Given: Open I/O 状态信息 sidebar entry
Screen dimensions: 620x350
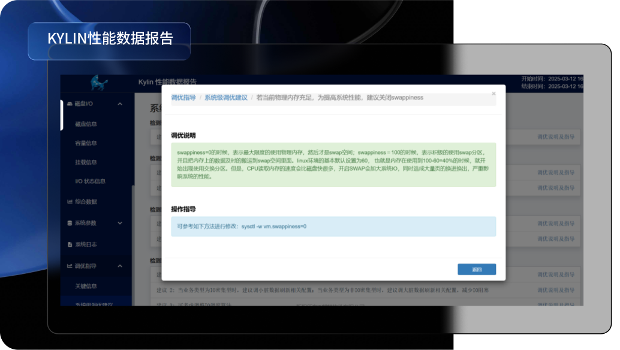Looking at the screenshot, I should (x=90, y=182).
